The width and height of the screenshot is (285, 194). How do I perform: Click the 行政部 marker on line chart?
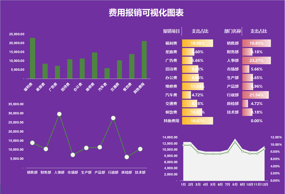click(x=113, y=118)
